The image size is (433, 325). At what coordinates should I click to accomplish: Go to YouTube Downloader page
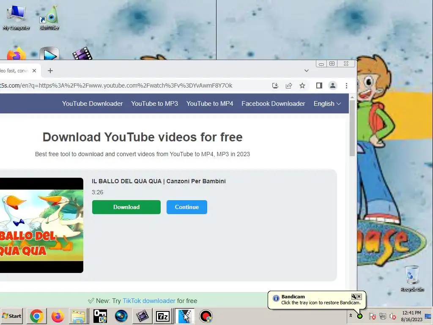(x=92, y=104)
